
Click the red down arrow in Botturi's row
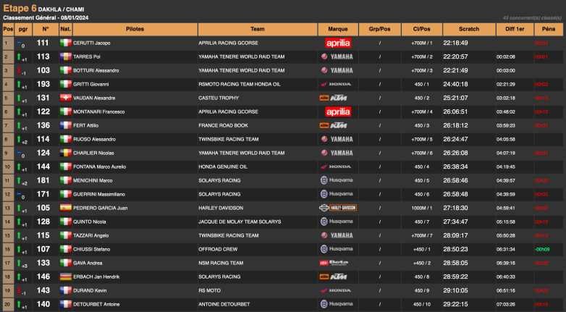(20, 70)
